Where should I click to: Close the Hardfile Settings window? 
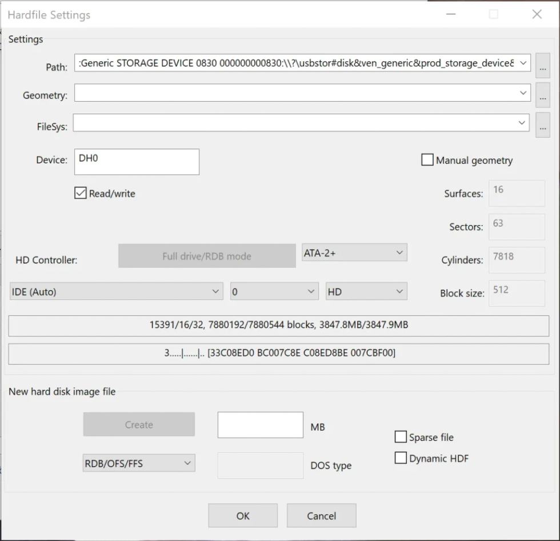coord(537,14)
